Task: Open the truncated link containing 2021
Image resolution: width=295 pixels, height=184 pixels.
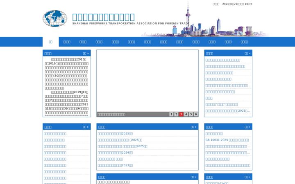Action: 228,111
